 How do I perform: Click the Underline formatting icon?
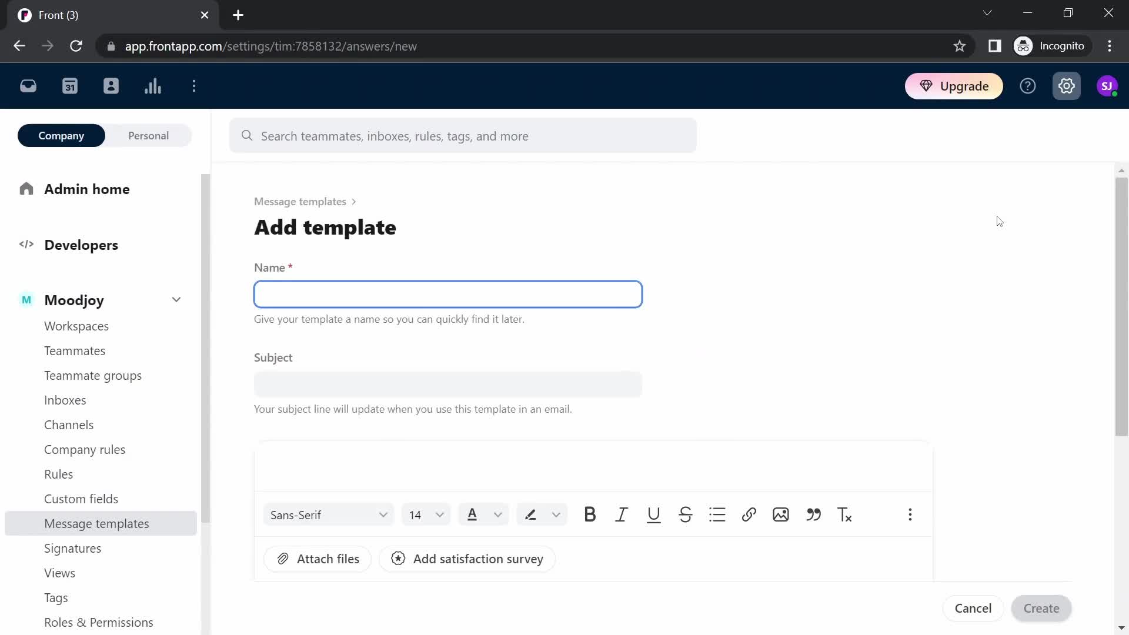pos(653,514)
